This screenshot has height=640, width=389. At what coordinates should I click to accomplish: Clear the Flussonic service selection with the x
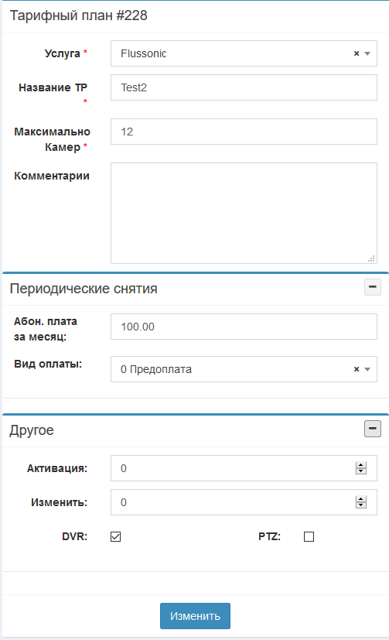pos(357,53)
